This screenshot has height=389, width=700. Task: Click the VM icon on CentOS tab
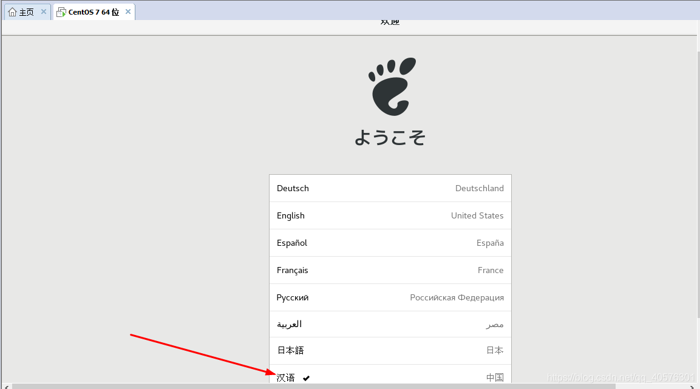click(x=61, y=12)
